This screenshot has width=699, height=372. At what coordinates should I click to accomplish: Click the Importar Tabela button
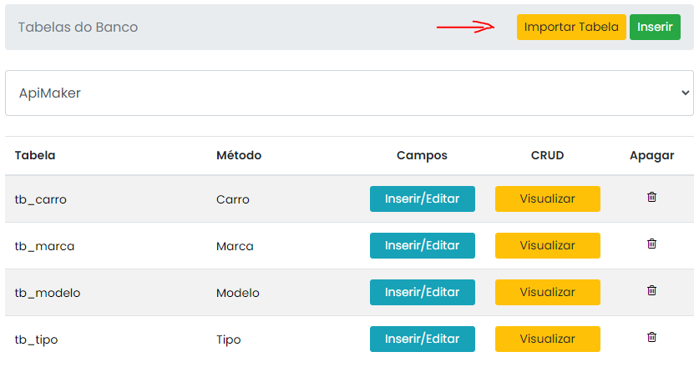click(x=571, y=28)
